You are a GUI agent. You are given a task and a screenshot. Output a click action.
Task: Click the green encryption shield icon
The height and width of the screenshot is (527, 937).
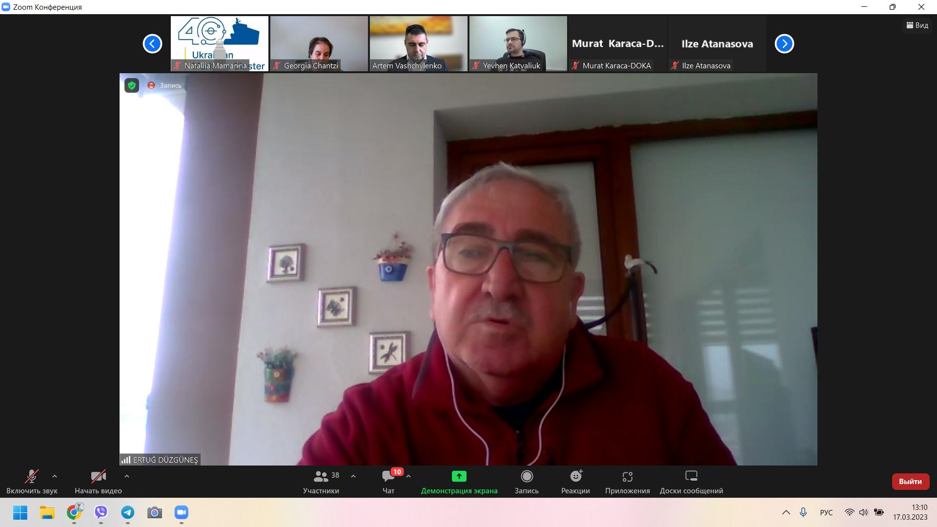(x=132, y=85)
